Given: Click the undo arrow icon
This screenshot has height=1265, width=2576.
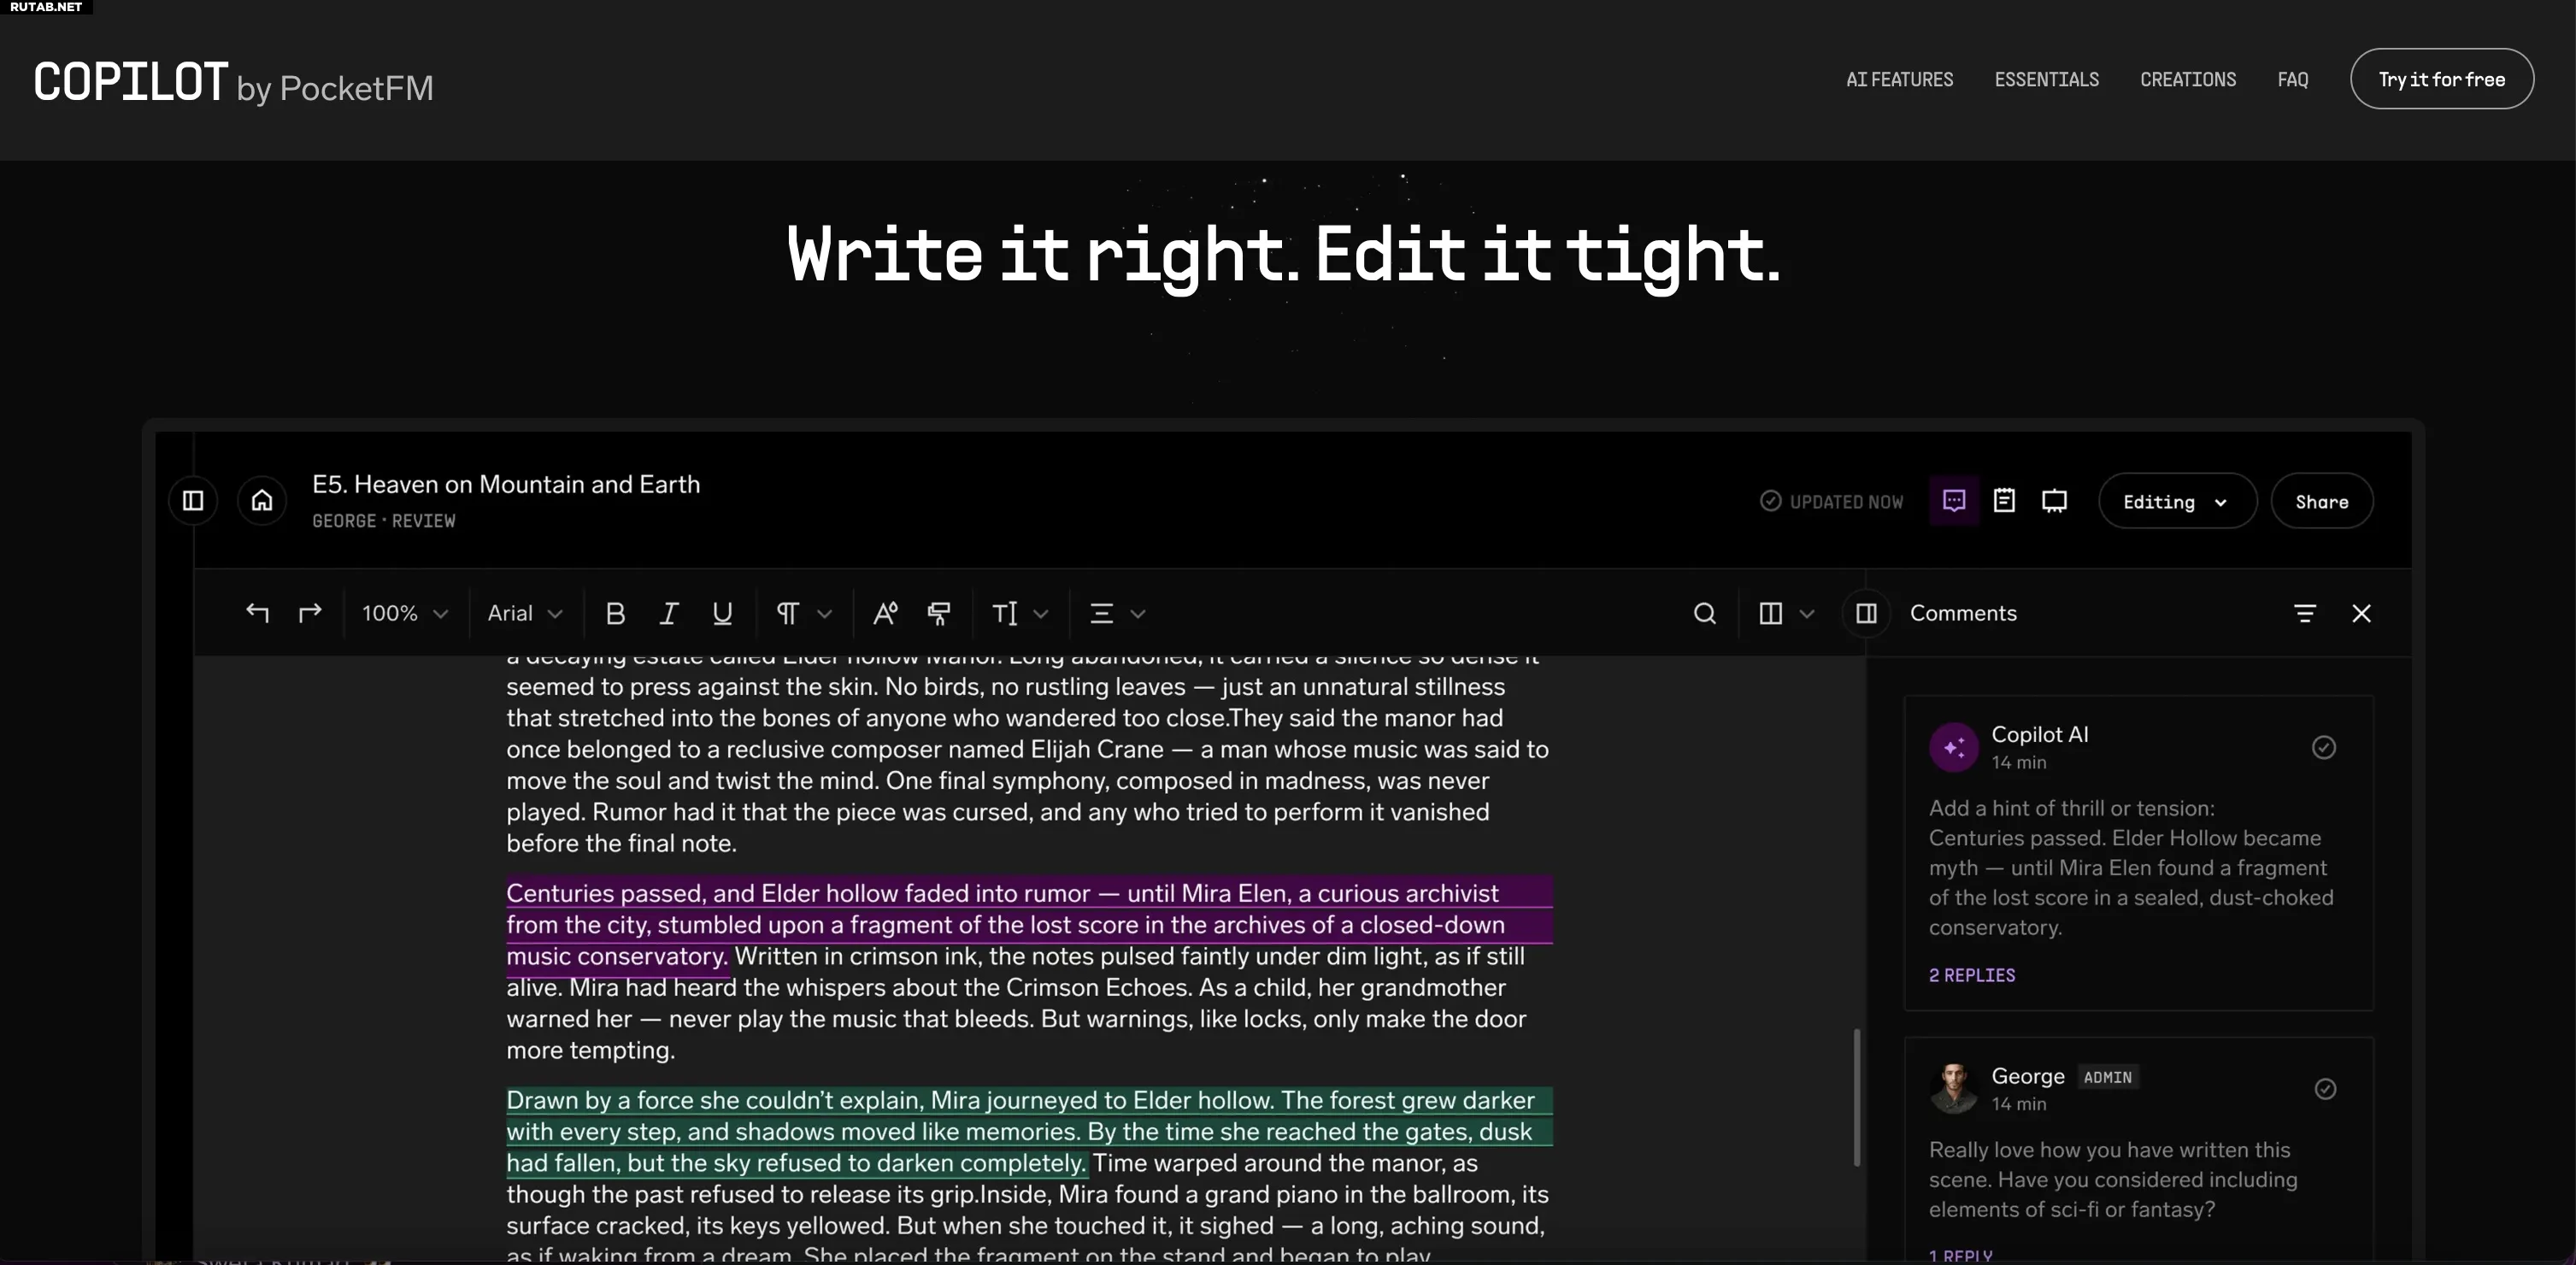Looking at the screenshot, I should (257, 613).
